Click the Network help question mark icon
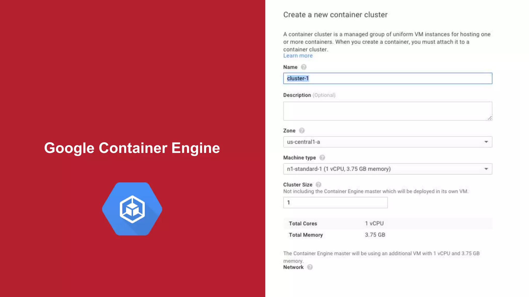The height and width of the screenshot is (297, 529). point(310,267)
